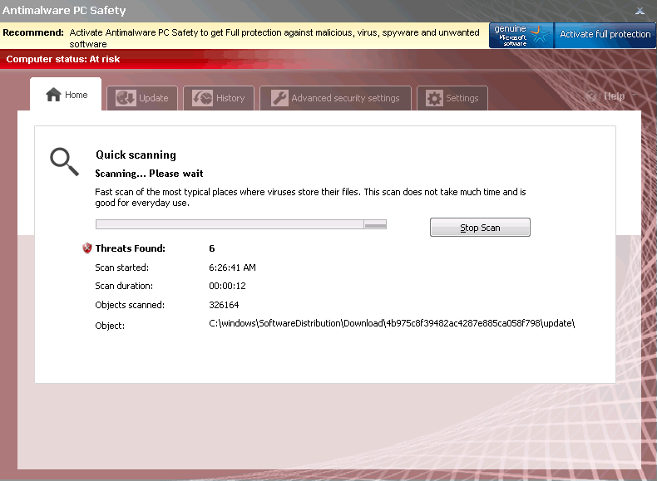Click the History tab's clock icon
Screen dimensions: 657x481
(x=202, y=98)
